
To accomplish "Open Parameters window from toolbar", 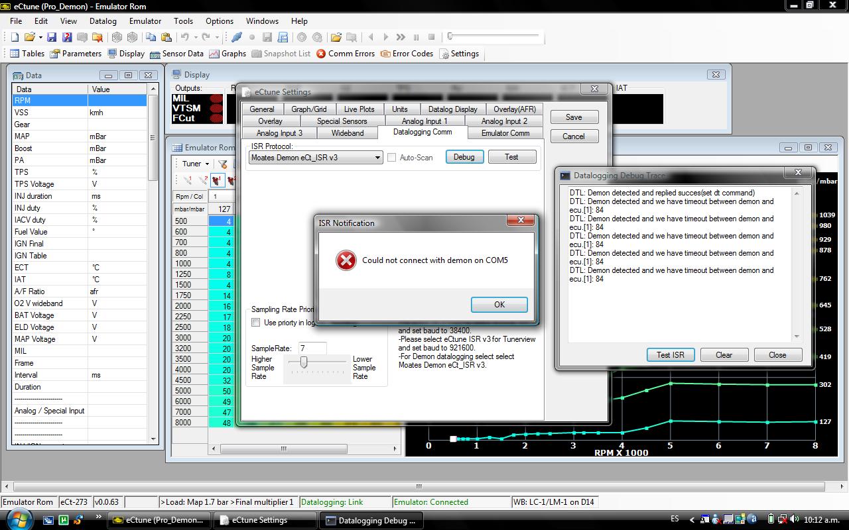I will coord(76,54).
